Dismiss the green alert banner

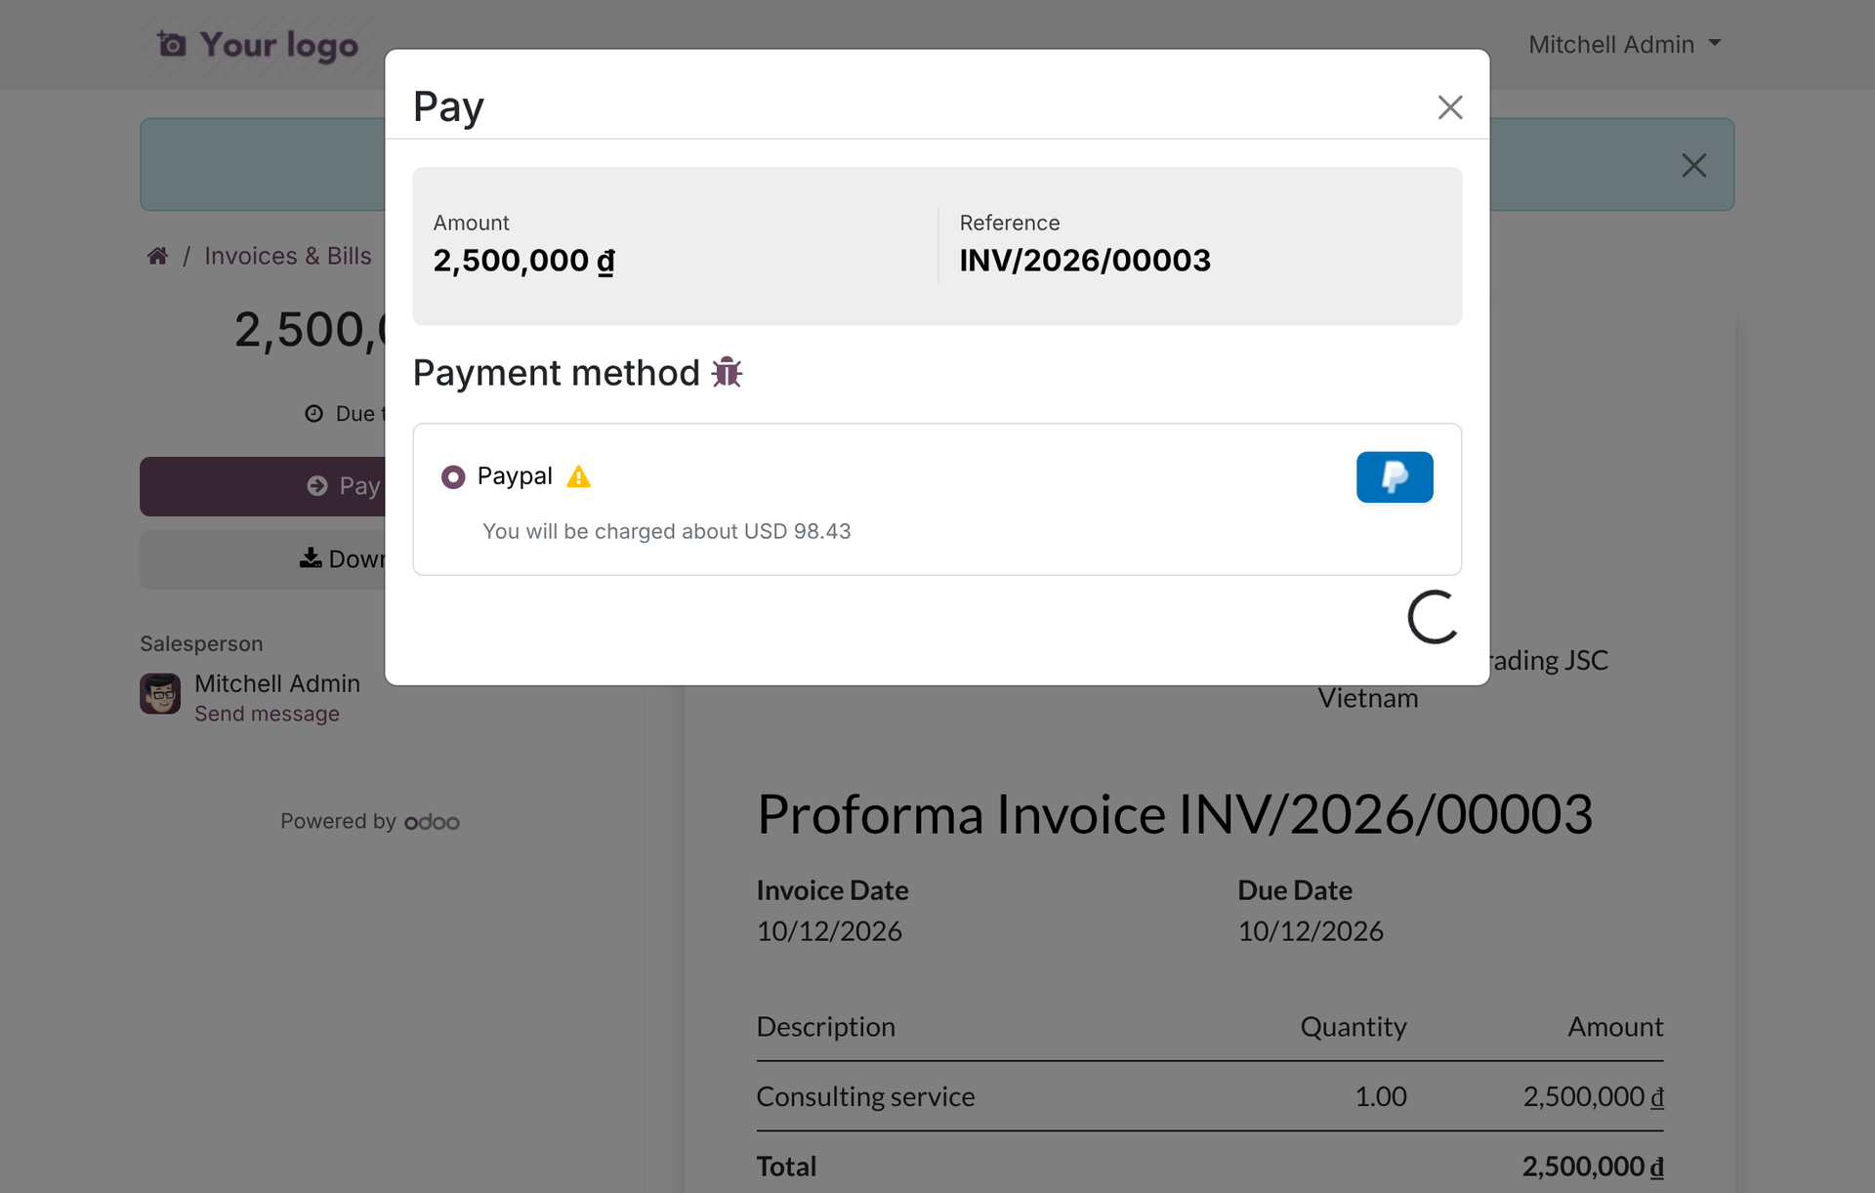pos(1693,165)
